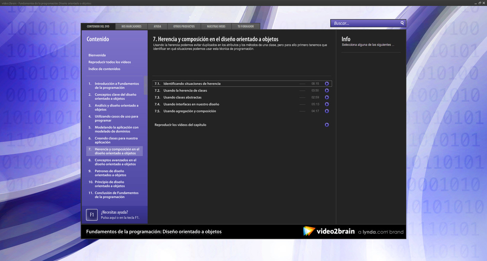Open Otros Productos tab
The image size is (487, 261).
(184, 26)
